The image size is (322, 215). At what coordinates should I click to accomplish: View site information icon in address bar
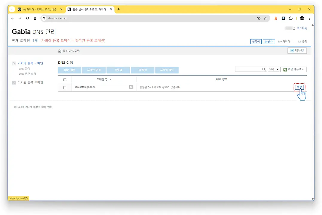click(x=44, y=18)
